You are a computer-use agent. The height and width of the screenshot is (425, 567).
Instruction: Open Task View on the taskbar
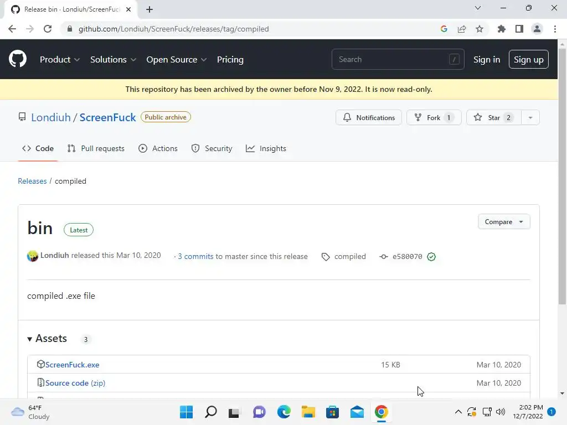tap(234, 412)
